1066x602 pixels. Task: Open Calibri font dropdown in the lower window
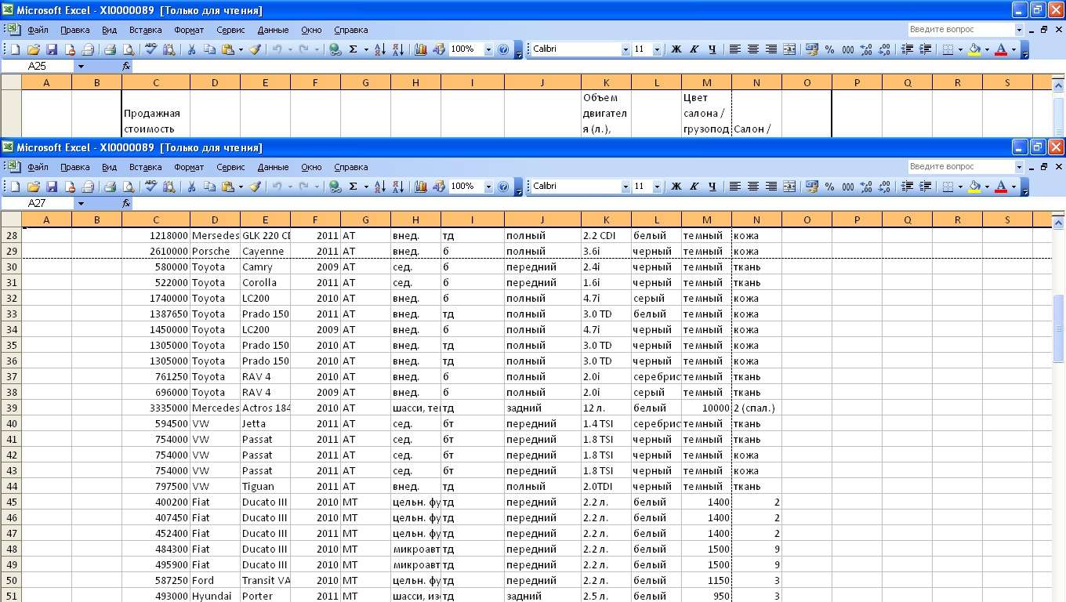click(625, 187)
